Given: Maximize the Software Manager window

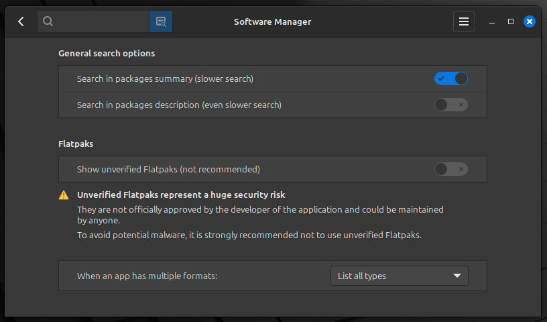Looking at the screenshot, I should [511, 21].
